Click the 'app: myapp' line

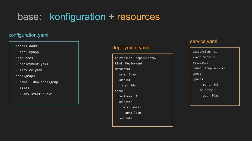(29, 52)
